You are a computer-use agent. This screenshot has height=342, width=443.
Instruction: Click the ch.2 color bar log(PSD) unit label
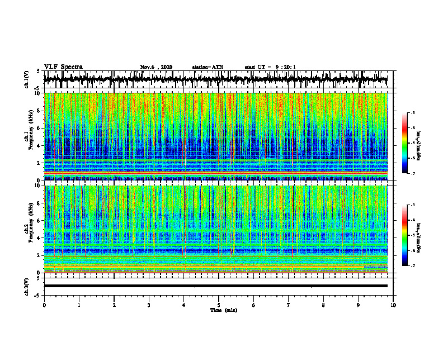point(419,237)
